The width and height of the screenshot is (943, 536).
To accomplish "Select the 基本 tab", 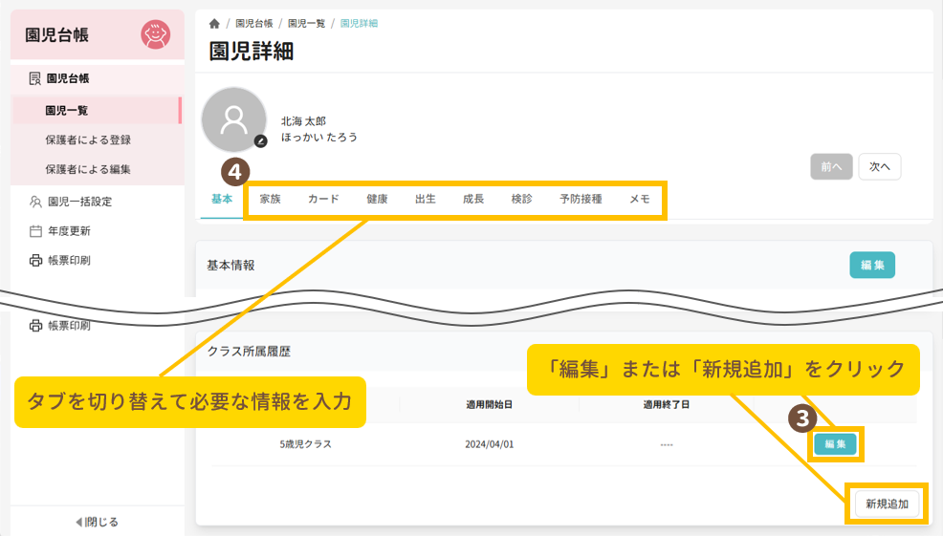I will click(221, 200).
